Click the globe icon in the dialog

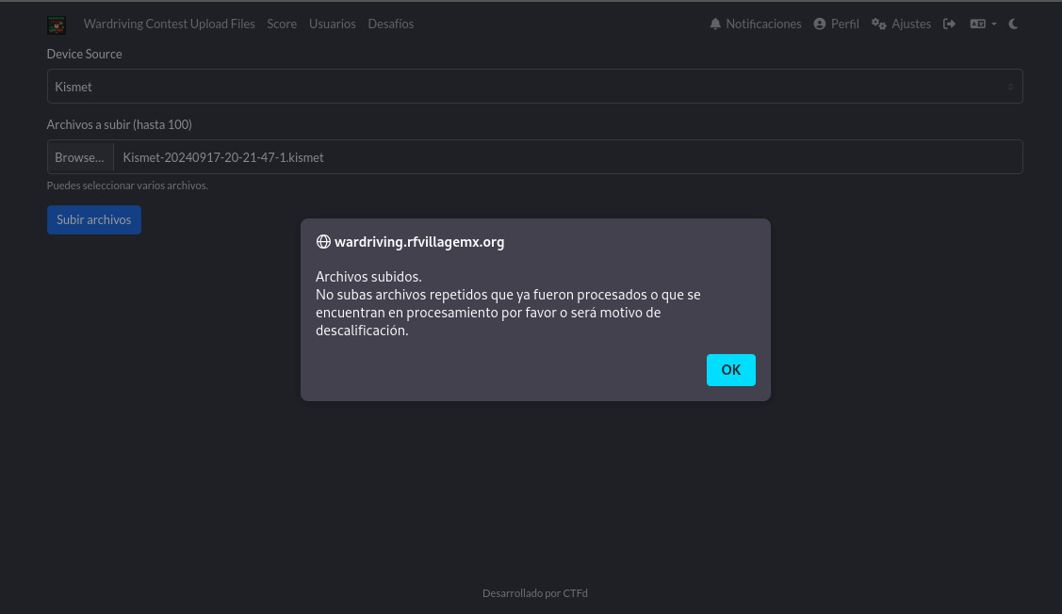(x=323, y=242)
